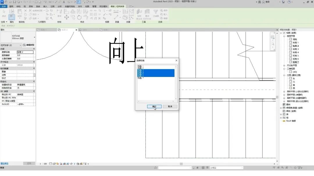Open the 建筑 ribbon tab
Viewport: 314px width, 176px height.
(x=11, y=6)
